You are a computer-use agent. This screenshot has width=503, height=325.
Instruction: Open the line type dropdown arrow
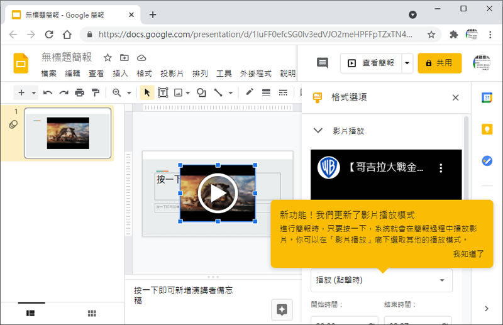click(x=231, y=93)
